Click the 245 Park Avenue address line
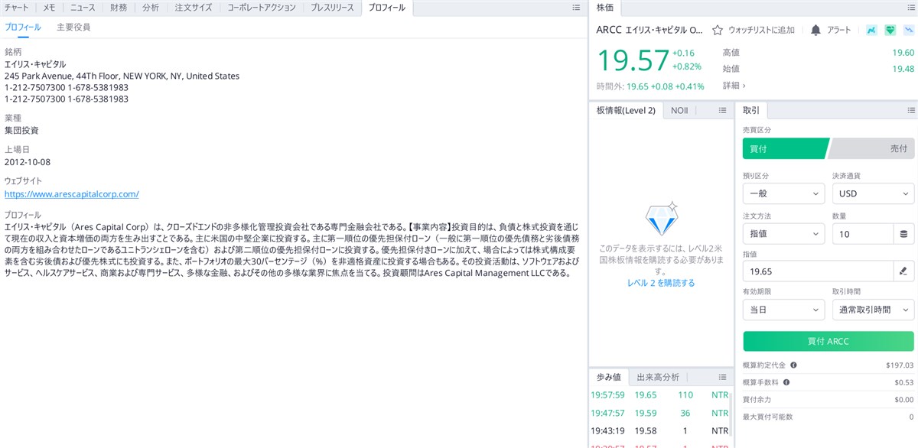Screen dimensions: 918x448 122,76
